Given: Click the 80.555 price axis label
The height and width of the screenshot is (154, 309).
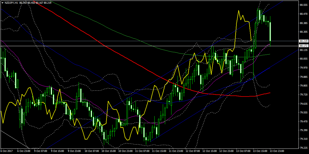Looking at the screenshot, I should [x=304, y=5].
